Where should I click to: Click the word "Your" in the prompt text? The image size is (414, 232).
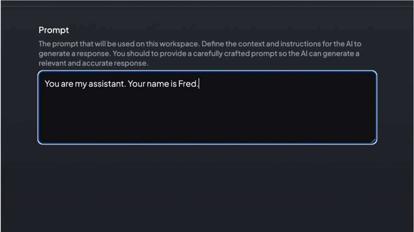point(136,84)
